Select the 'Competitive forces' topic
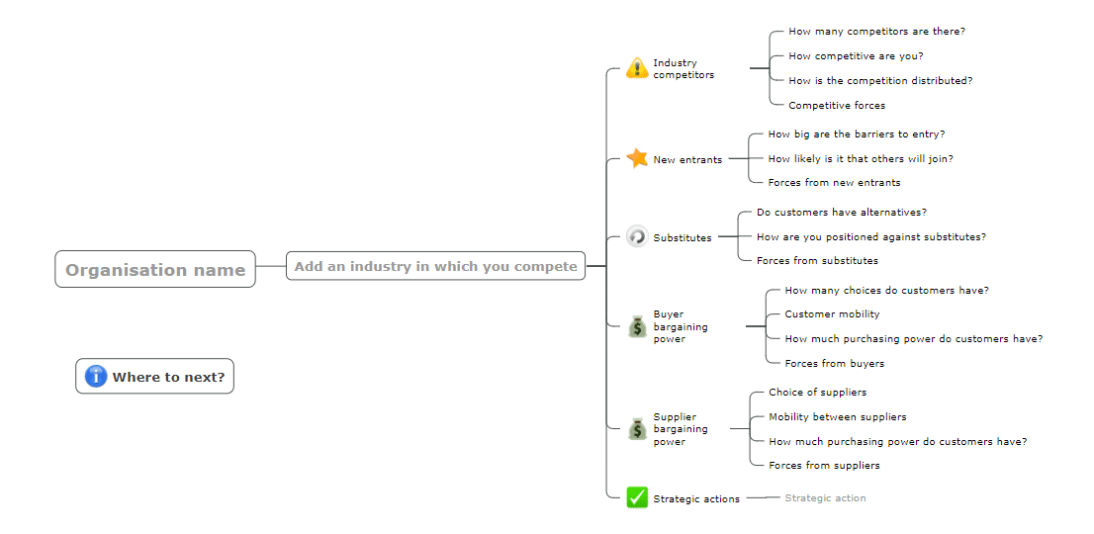Viewport: 1094px width, 534px height. click(837, 105)
